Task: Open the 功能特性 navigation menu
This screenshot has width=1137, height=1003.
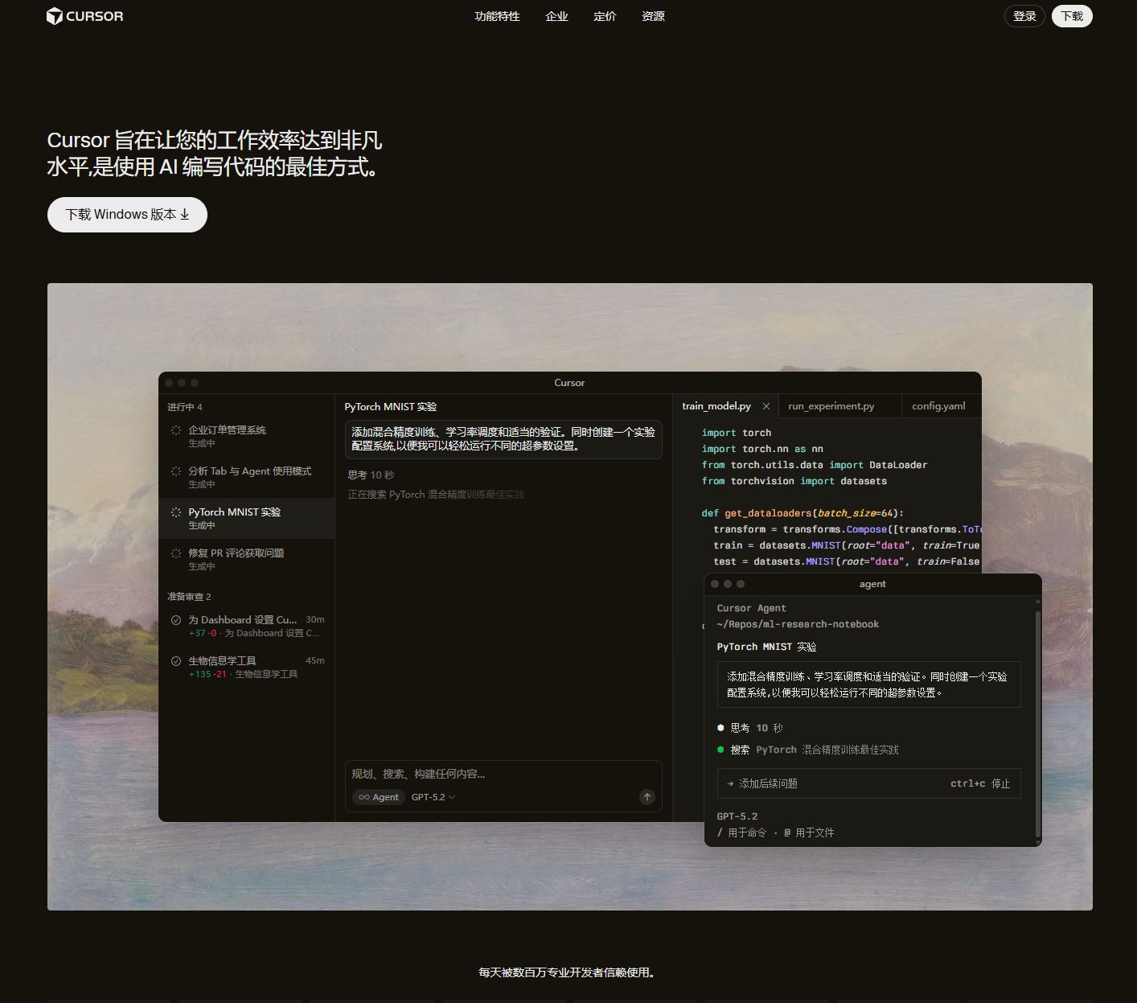Action: [x=497, y=16]
